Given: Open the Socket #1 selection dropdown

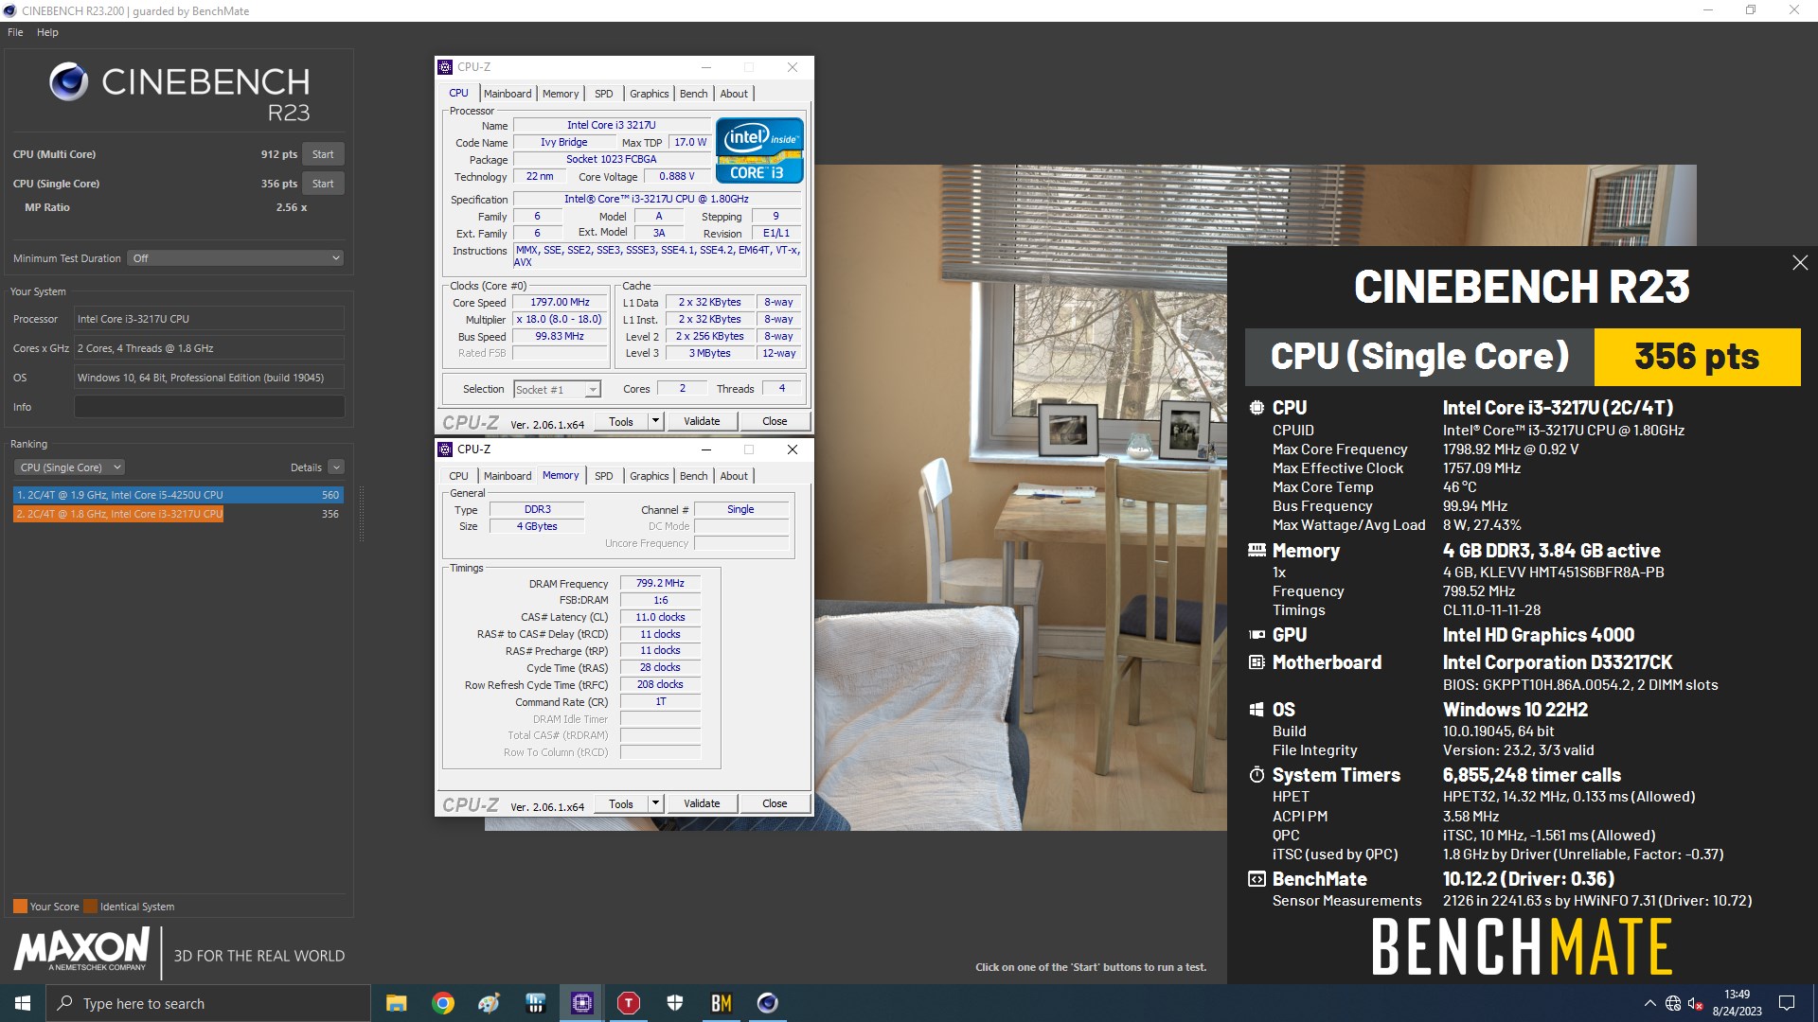Looking at the screenshot, I should point(557,390).
